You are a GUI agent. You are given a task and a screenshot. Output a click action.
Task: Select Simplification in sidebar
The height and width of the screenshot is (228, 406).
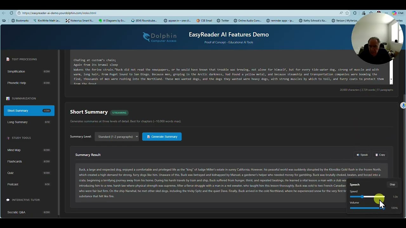point(29,72)
